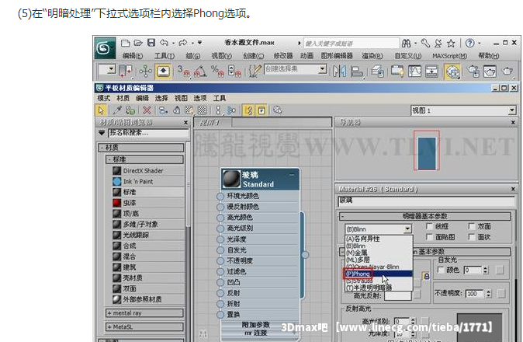Click the spinner snap toggle icon
This screenshot has width=523, height=342.
pyautogui.click(x=234, y=72)
